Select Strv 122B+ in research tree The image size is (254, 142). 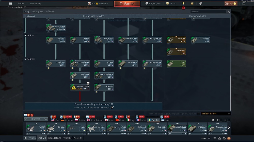(x=80, y=76)
